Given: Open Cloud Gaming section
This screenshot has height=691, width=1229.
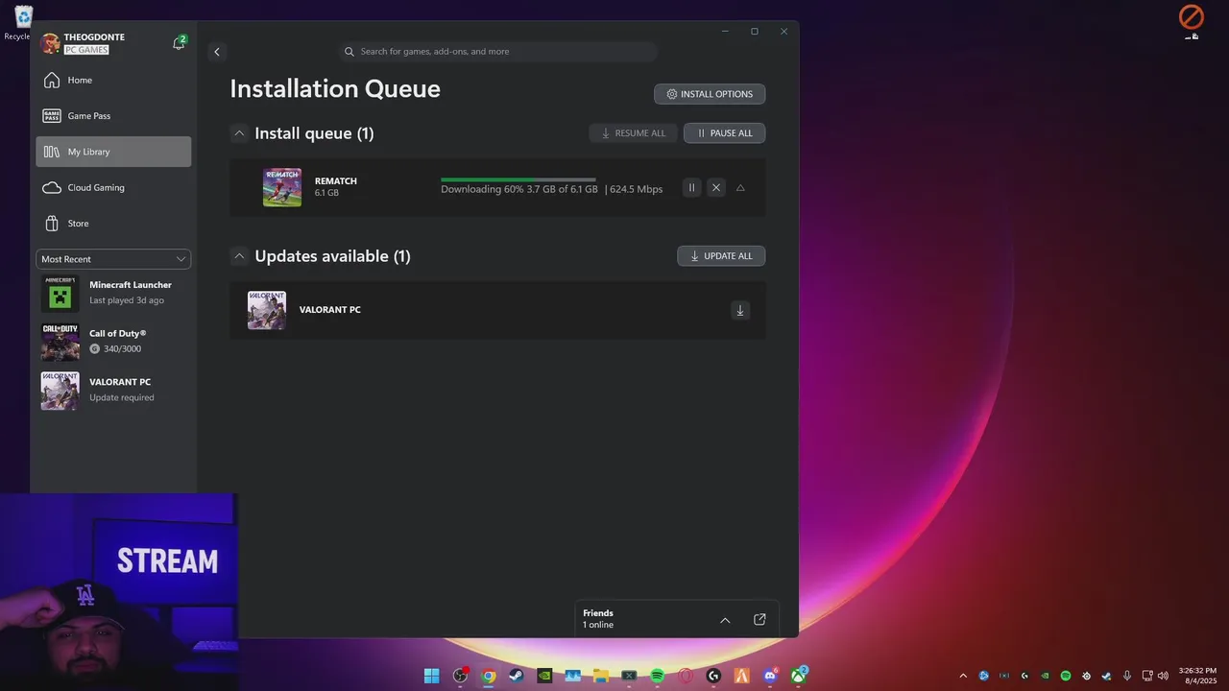Looking at the screenshot, I should 113,187.
